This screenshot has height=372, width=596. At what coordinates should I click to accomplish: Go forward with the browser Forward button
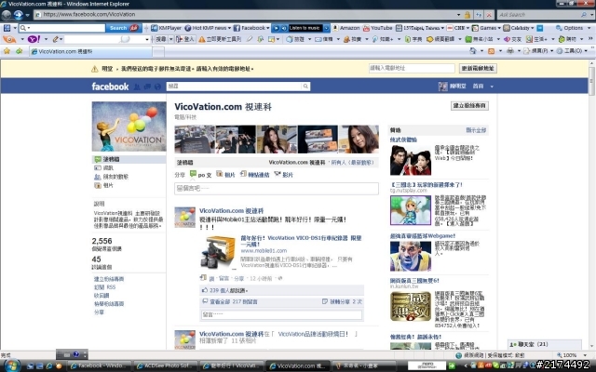[19, 15]
